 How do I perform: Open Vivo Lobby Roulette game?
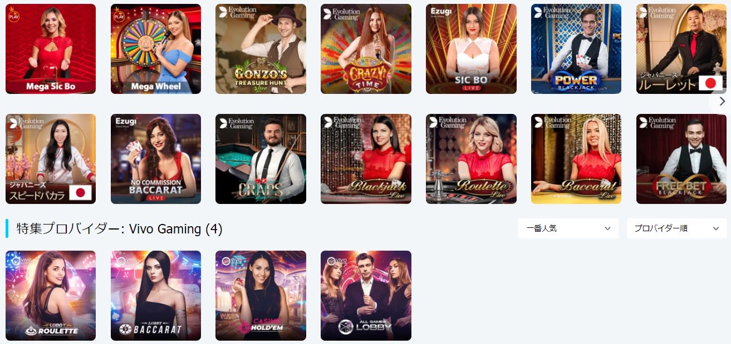pos(51,296)
